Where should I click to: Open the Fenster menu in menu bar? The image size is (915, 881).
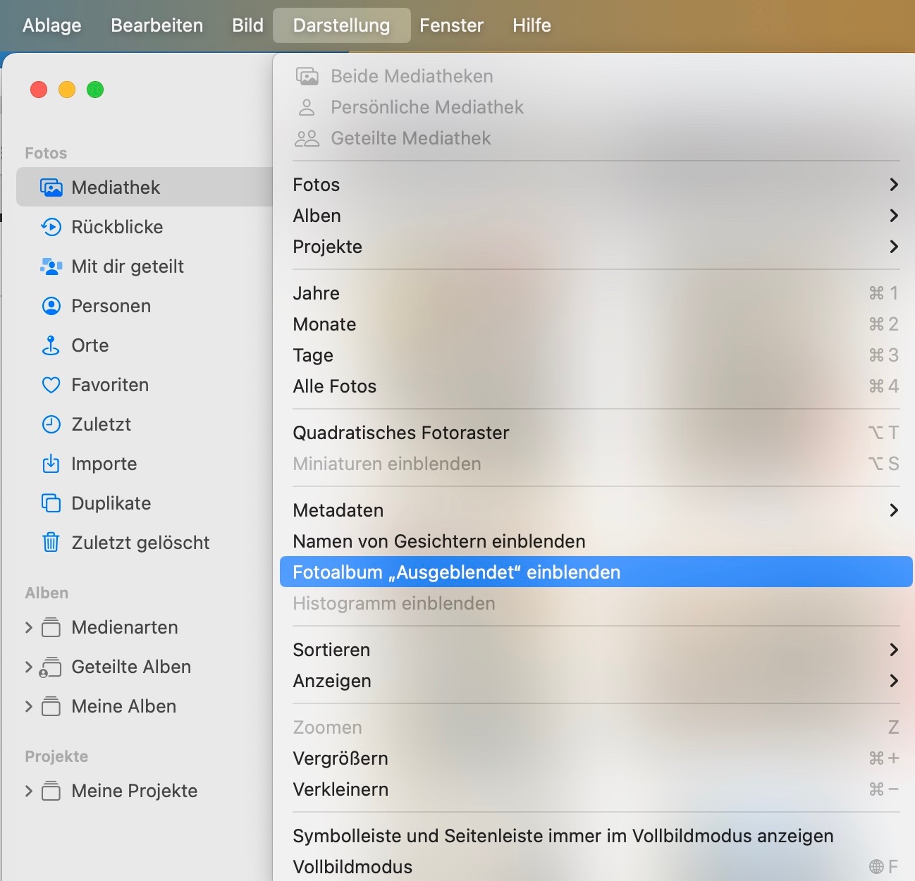tap(451, 25)
